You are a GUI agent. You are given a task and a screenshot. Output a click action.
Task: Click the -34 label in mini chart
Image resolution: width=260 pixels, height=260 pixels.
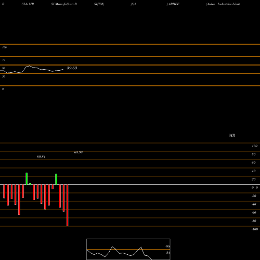(x=167, y=253)
